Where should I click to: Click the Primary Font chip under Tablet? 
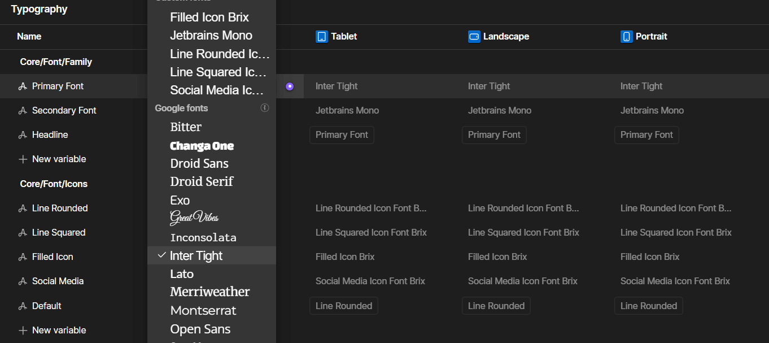pyautogui.click(x=342, y=134)
